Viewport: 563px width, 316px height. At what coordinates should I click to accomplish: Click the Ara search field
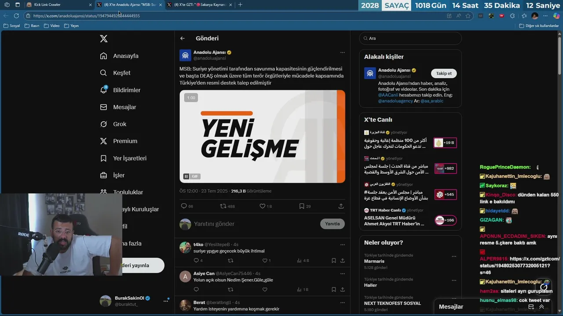(410, 38)
